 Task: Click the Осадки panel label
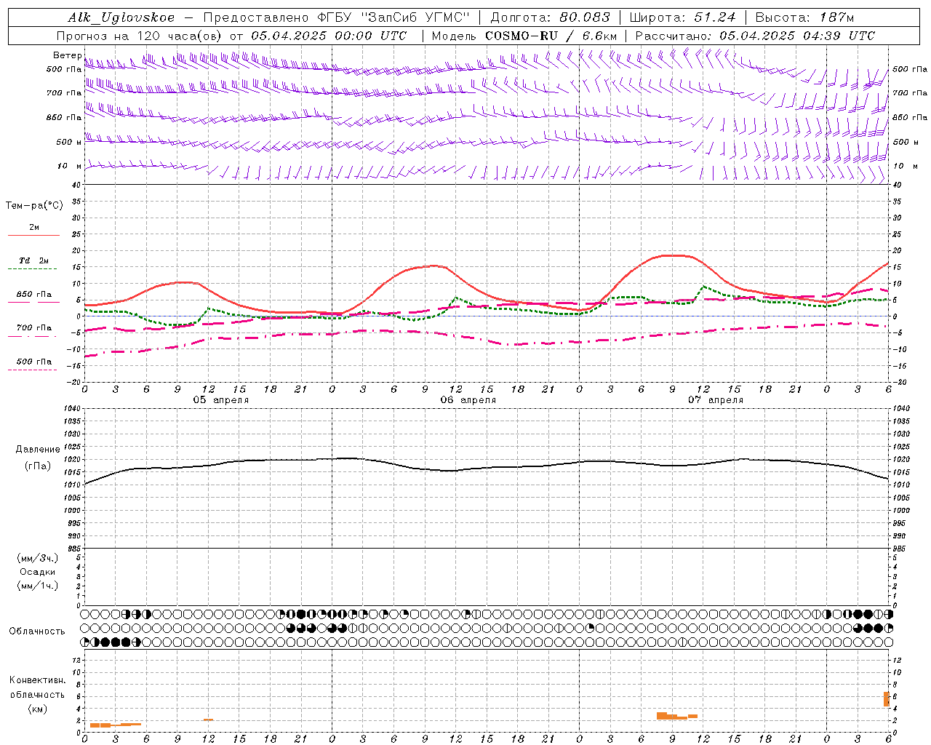point(37,572)
